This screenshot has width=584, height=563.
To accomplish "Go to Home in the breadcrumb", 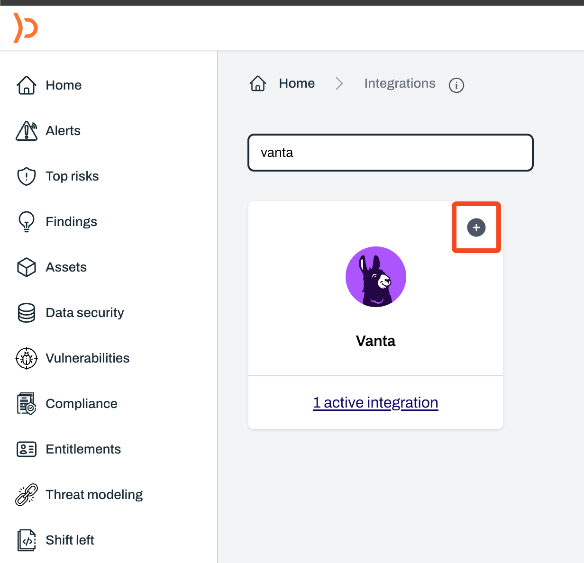I will point(297,83).
